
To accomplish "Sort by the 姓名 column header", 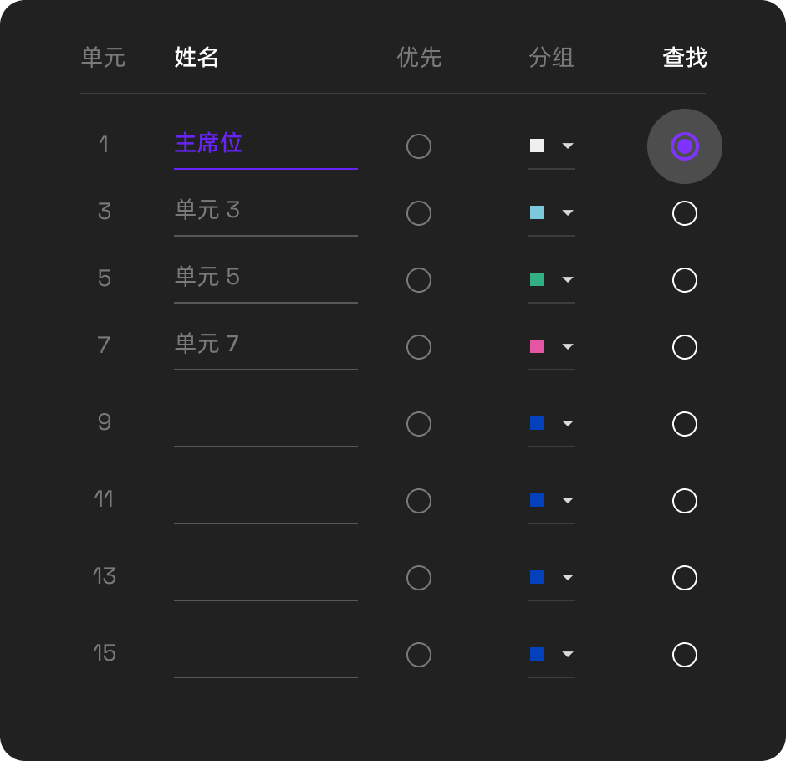I will [x=196, y=57].
